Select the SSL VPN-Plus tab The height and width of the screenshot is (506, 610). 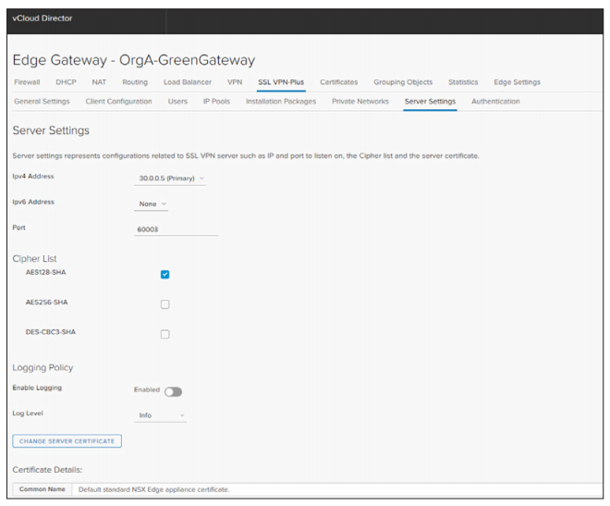click(x=281, y=82)
